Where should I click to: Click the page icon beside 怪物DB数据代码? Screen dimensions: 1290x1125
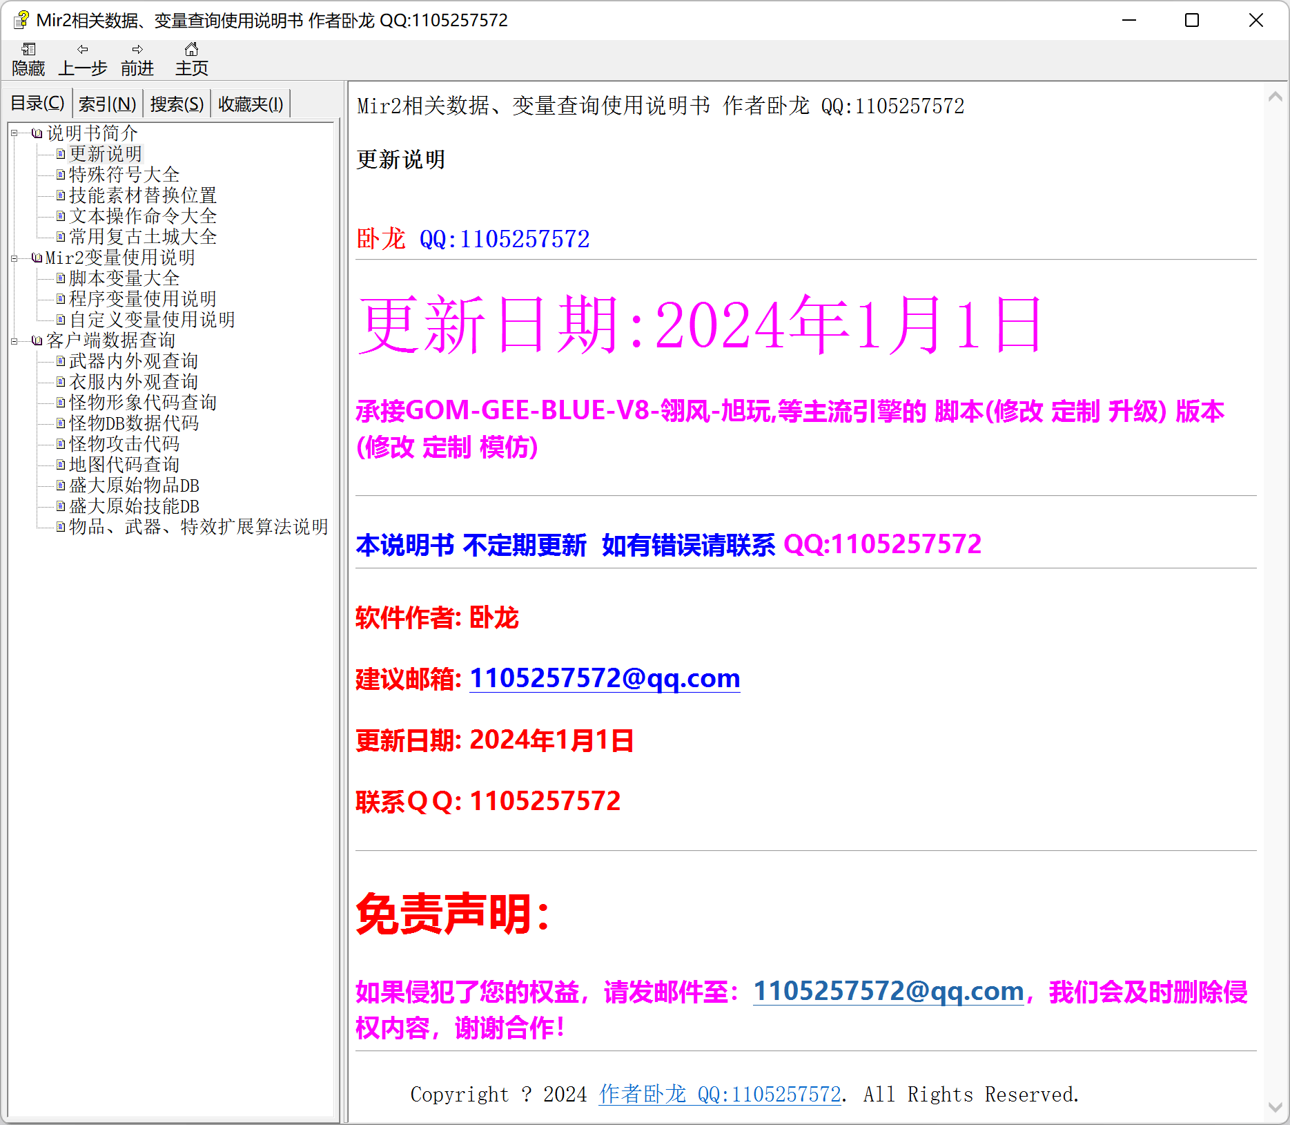tap(61, 423)
